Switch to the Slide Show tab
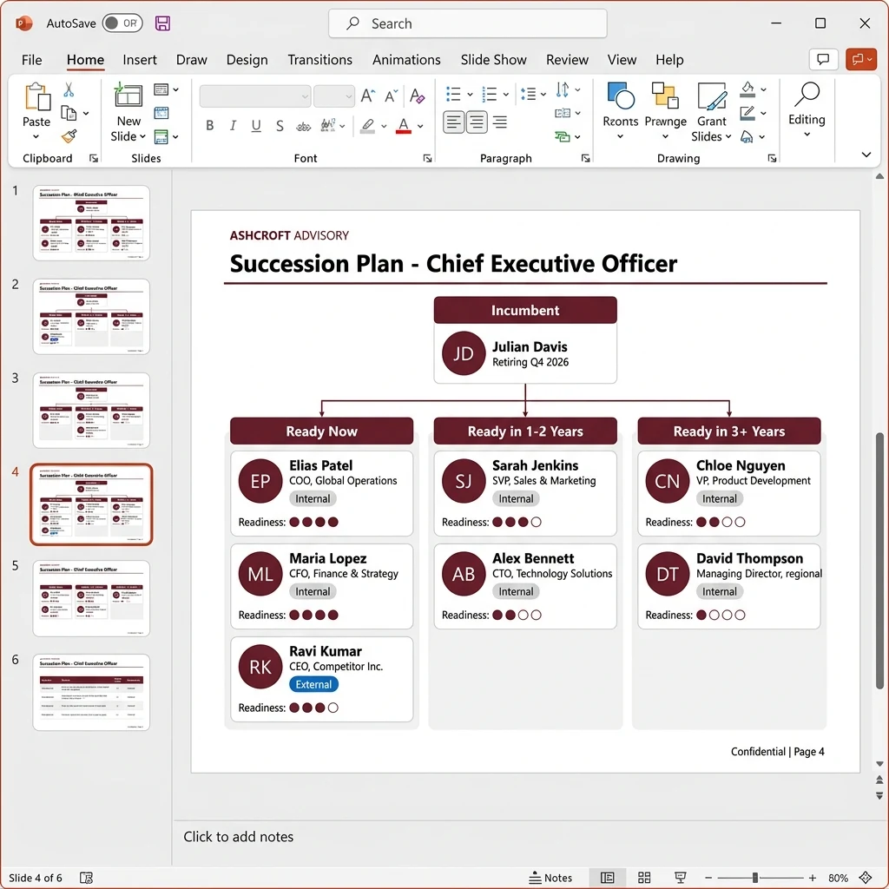Viewport: 889px width, 889px height. pos(493,60)
